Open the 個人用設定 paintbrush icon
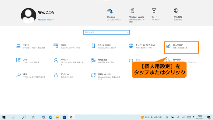The width and height of the screenshot is (213, 120). 168,46
